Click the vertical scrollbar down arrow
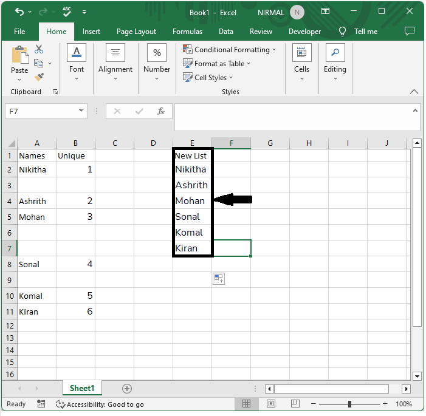This screenshot has width=426, height=416. coord(417,376)
